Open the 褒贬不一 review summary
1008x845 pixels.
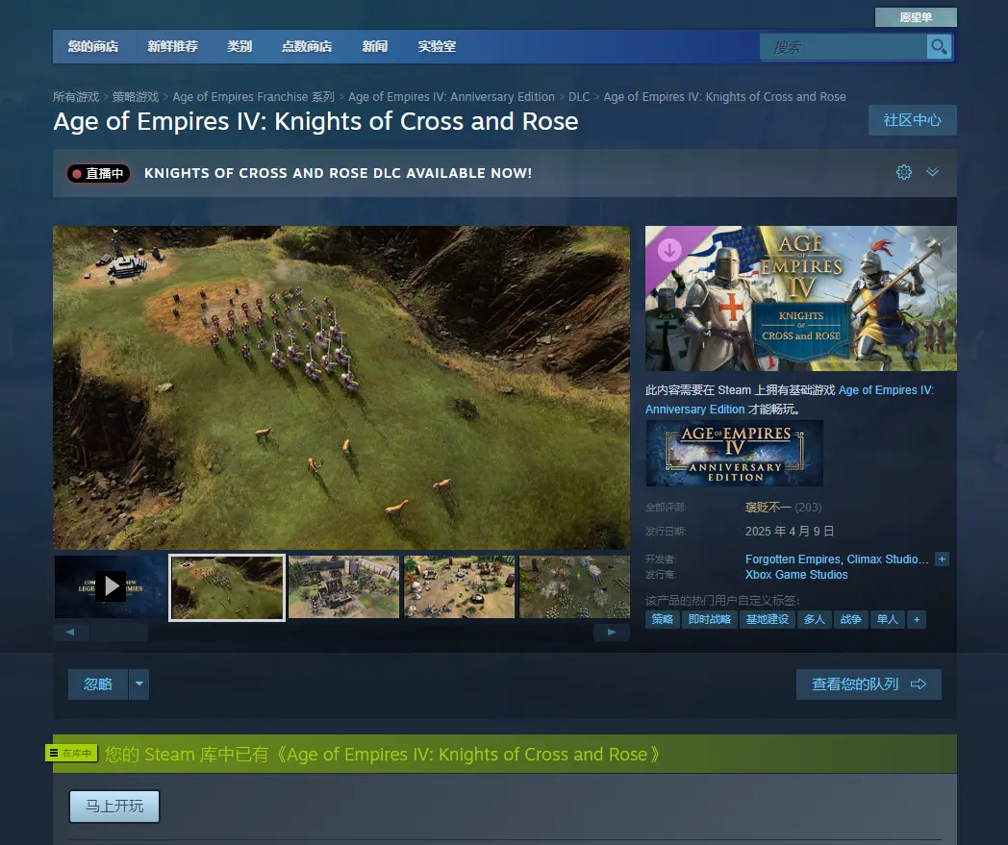(x=769, y=507)
